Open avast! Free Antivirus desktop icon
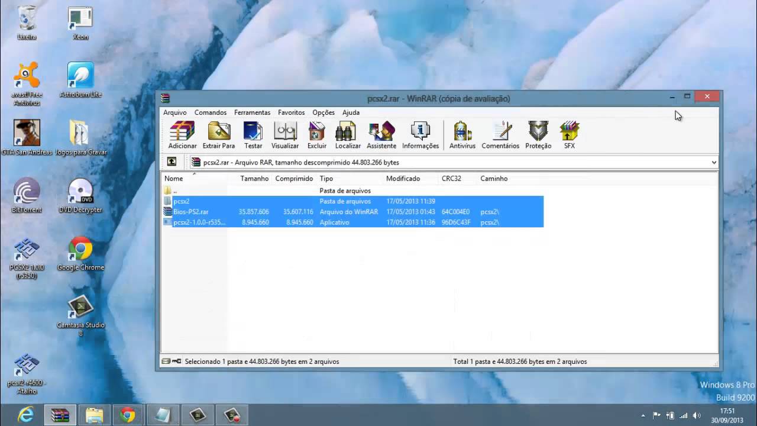Screen dimensions: 757x426 coord(27,83)
